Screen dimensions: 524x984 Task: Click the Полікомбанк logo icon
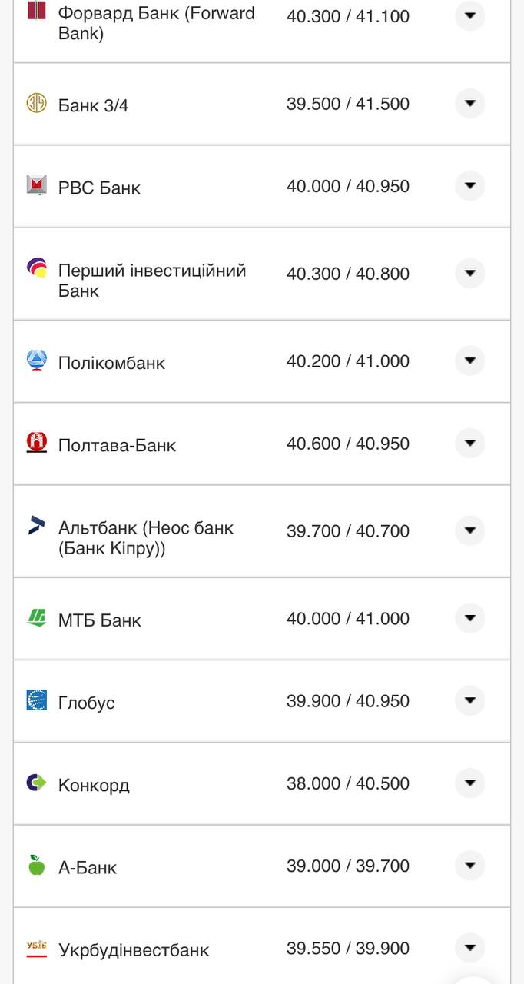pos(37,360)
